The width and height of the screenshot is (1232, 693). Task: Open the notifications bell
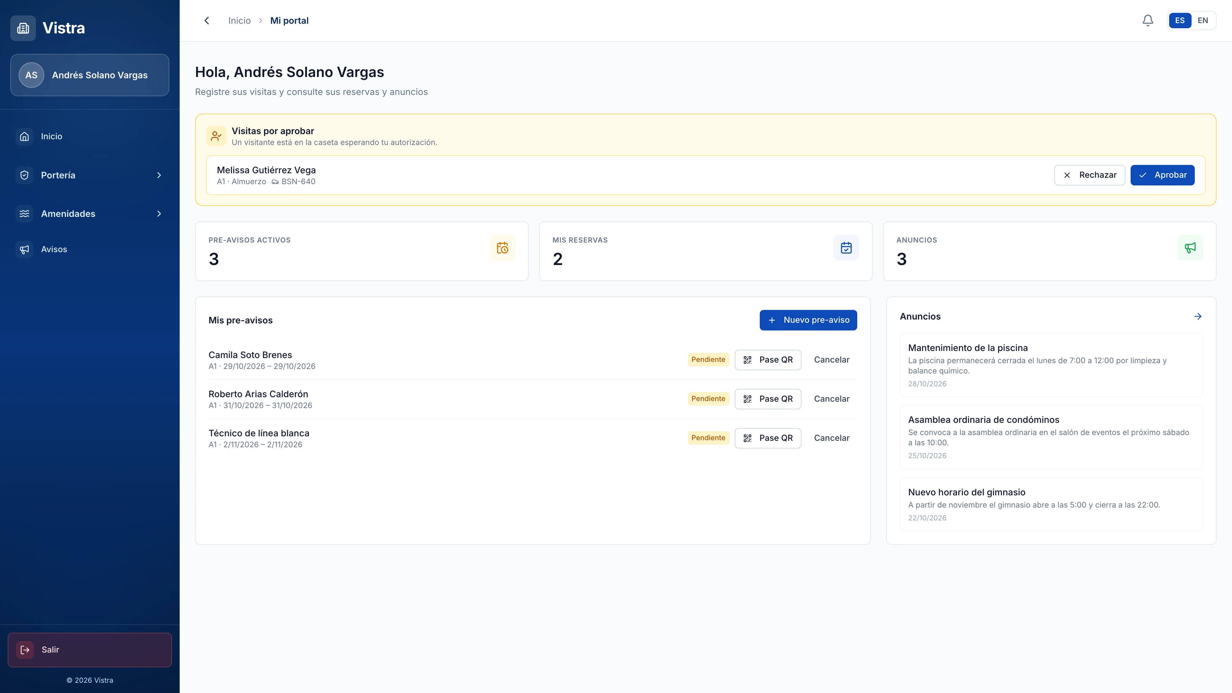click(1148, 21)
